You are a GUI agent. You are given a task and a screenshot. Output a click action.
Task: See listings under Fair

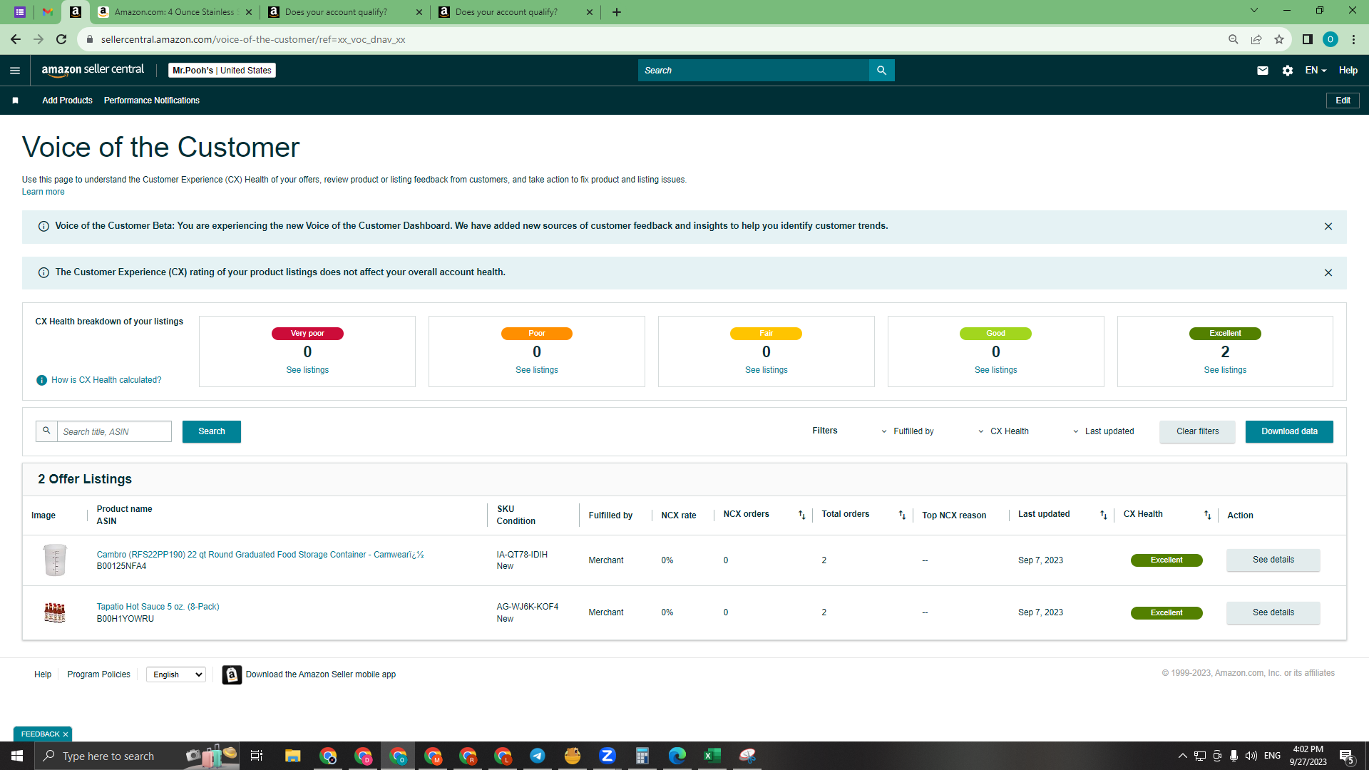click(x=766, y=370)
